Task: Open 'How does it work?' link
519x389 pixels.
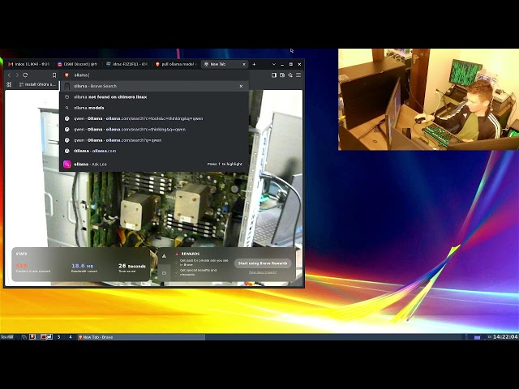Action: (263, 272)
